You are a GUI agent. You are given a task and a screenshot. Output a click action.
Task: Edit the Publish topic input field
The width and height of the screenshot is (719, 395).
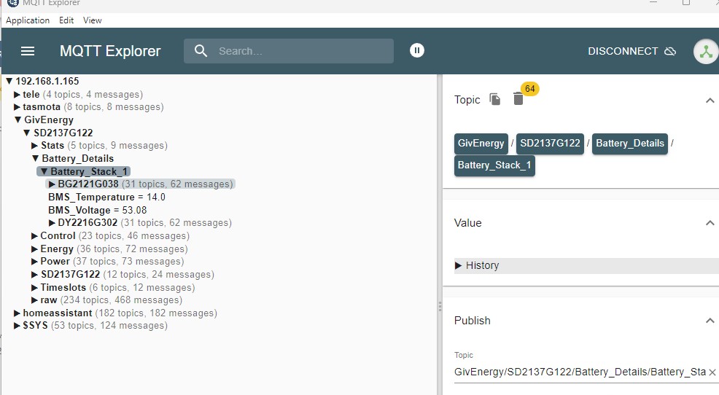pyautogui.click(x=580, y=372)
